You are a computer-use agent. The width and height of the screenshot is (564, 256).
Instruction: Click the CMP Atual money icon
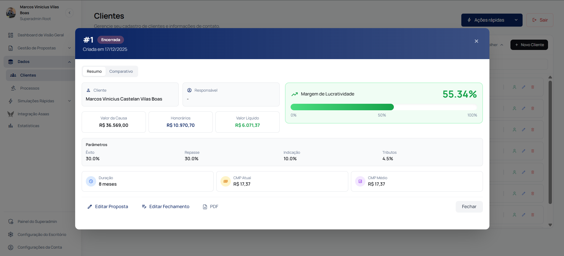pos(225,181)
